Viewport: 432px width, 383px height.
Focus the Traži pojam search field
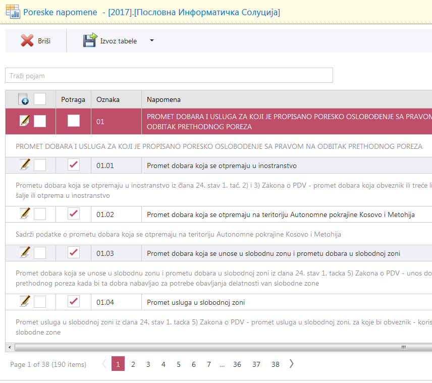point(169,76)
